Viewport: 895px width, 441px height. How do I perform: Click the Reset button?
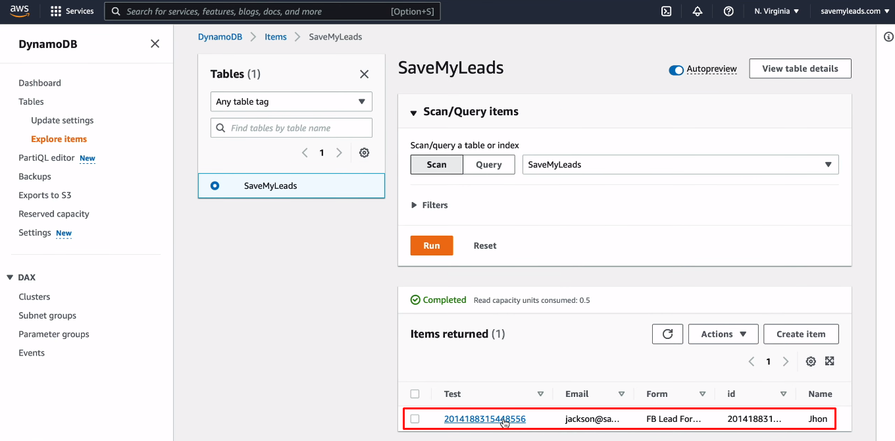tap(485, 246)
